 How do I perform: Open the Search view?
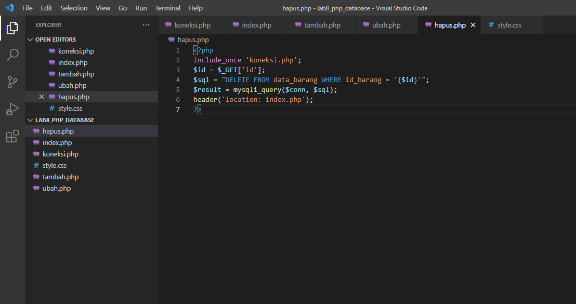[x=12, y=55]
